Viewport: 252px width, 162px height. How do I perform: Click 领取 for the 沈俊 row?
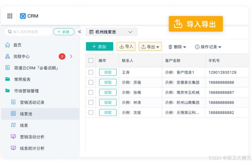[108, 112]
